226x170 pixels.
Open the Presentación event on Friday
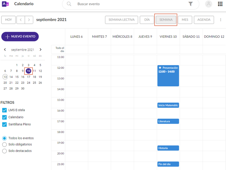click(x=168, y=76)
